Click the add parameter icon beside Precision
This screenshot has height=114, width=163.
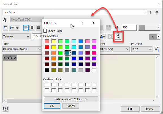tap(157, 49)
